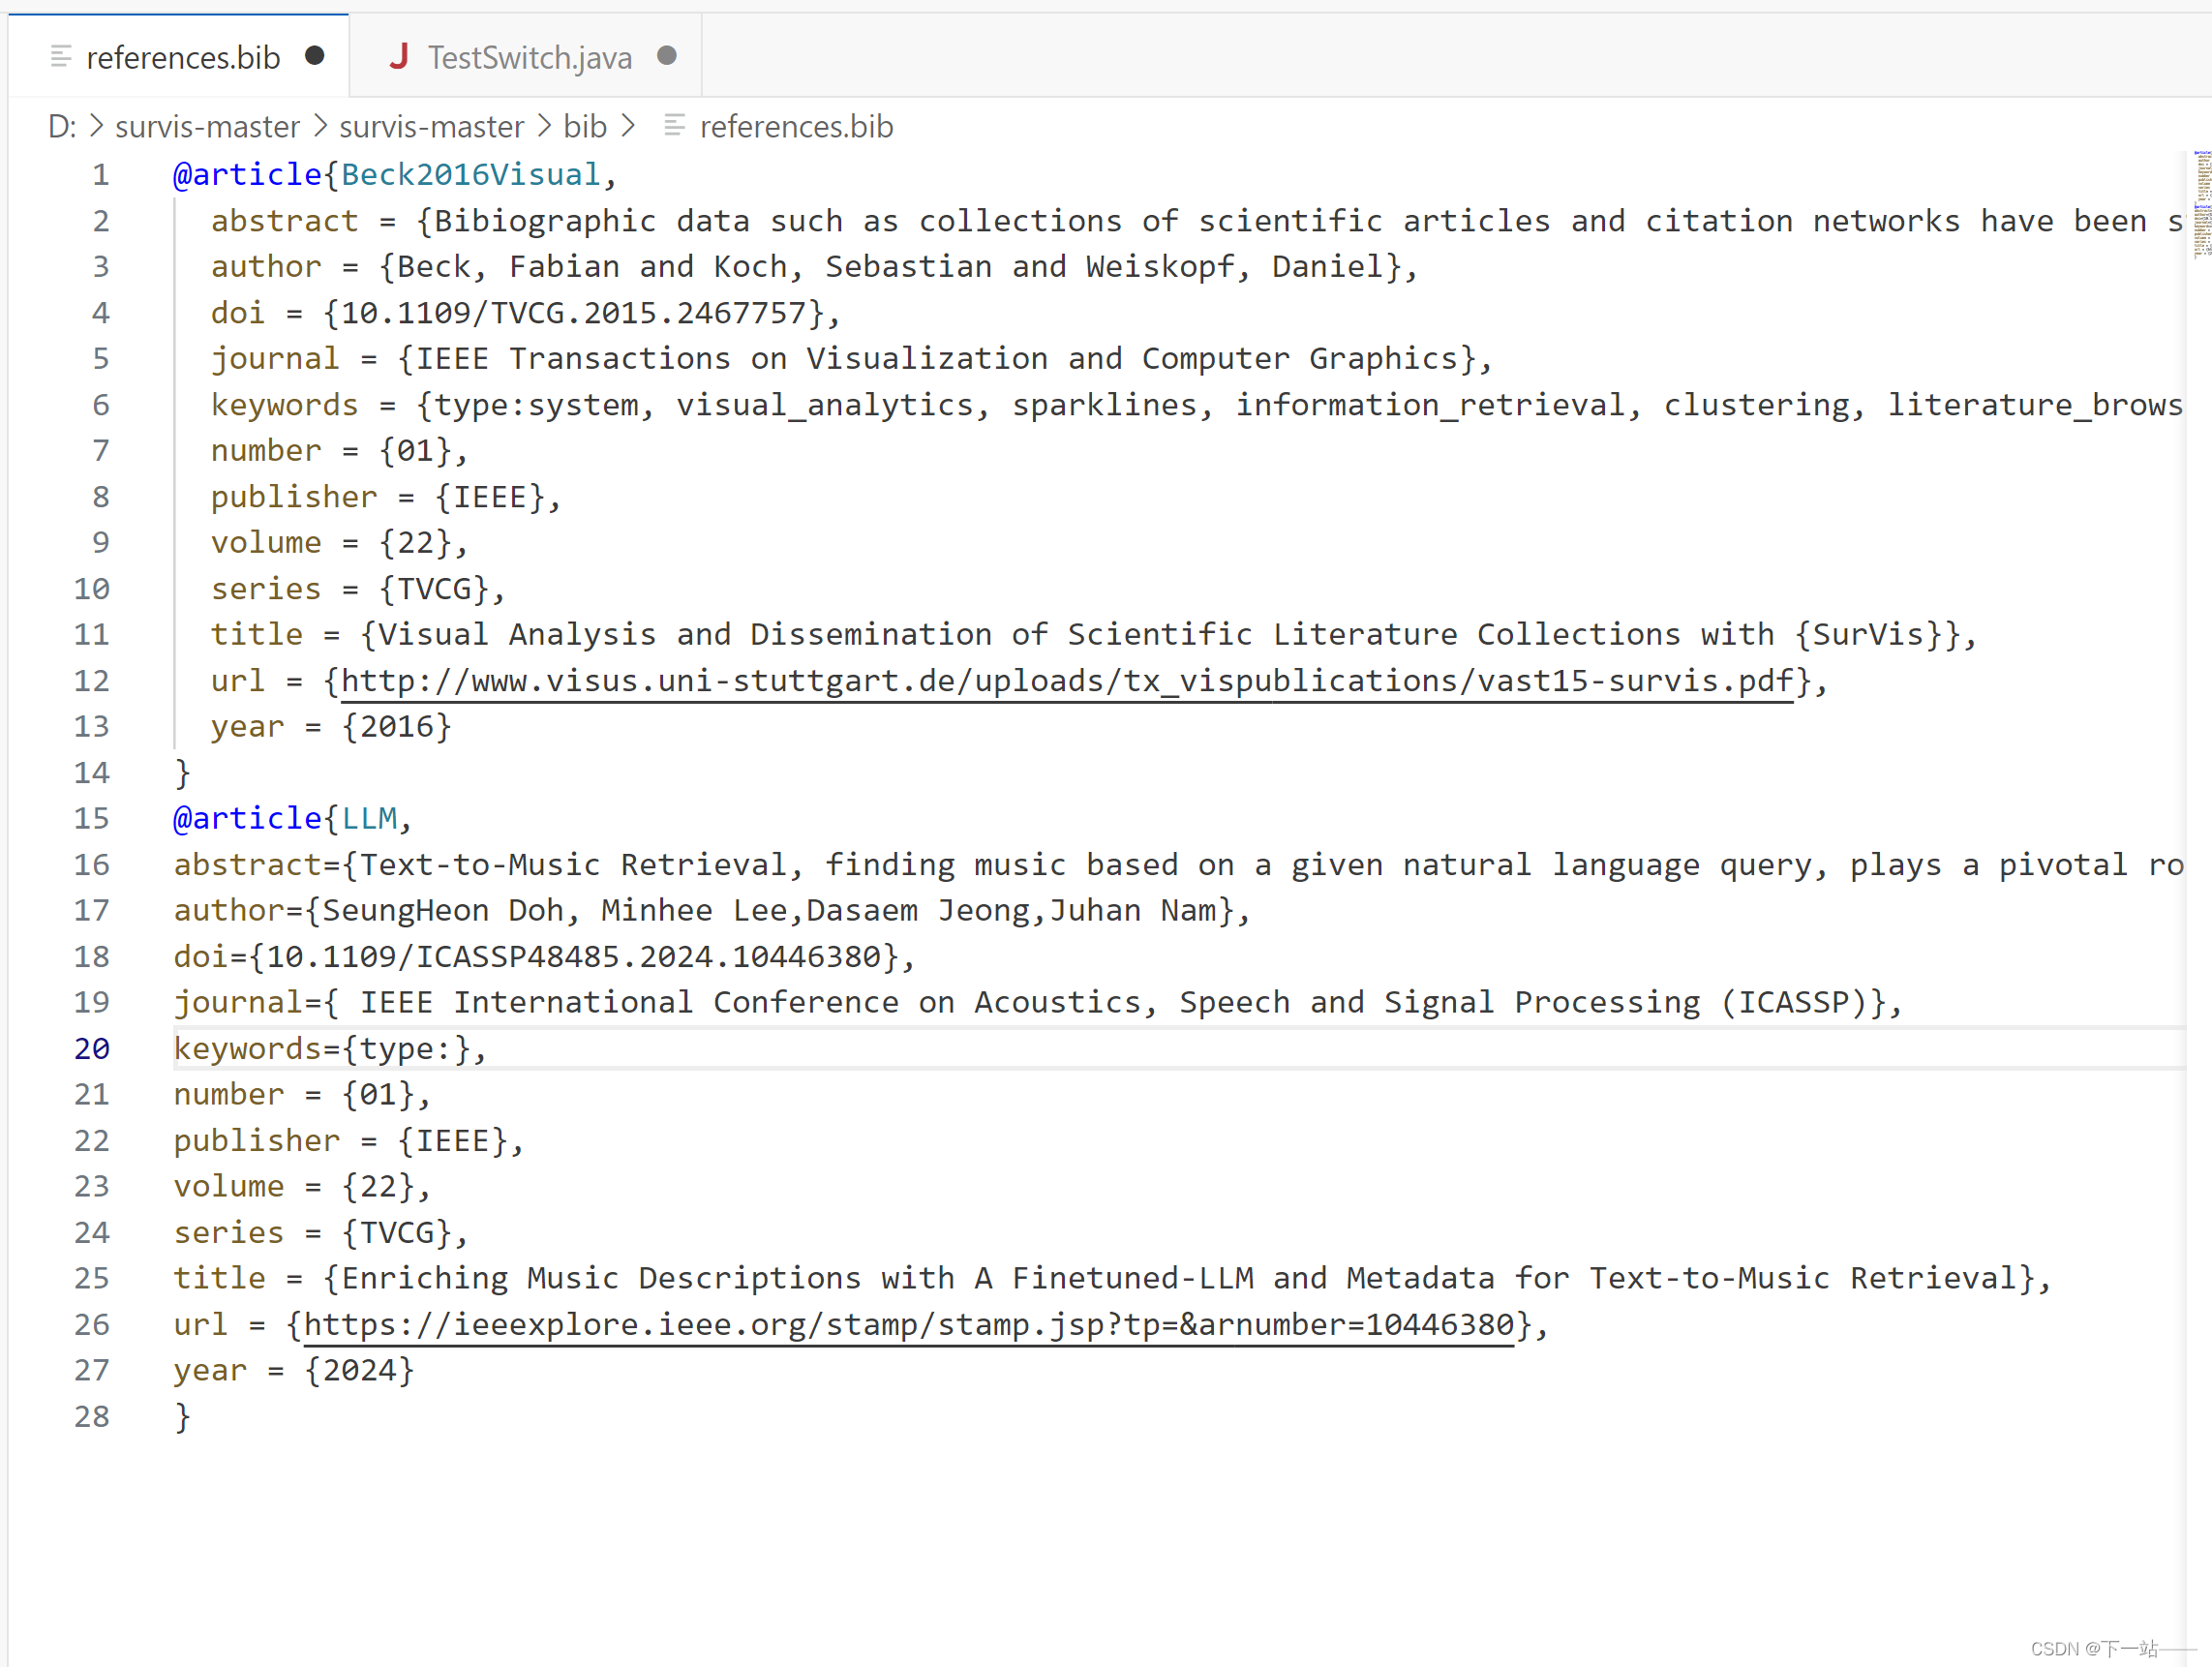2212x1667 pixels.
Task: Click unsaved dot on references.bib tab
Action: pyautogui.click(x=315, y=56)
